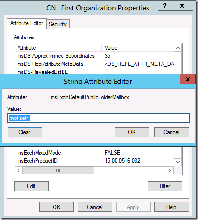Screen dimensions: 198x220
Task: Select the msExchProductID attribute row
Action: click(x=94, y=161)
